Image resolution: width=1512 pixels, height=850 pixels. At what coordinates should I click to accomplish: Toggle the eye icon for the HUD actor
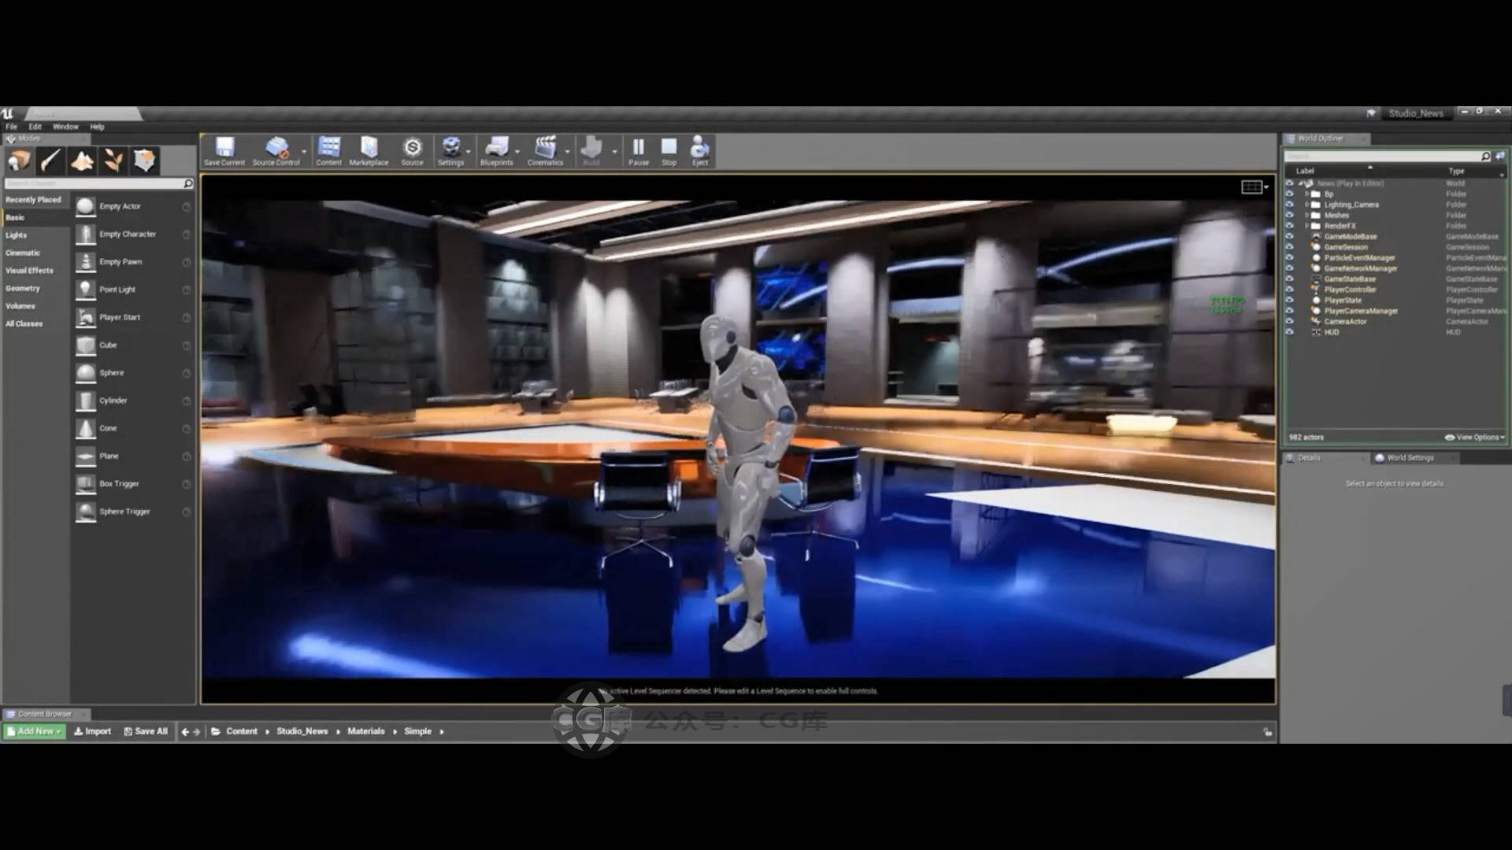1289,332
